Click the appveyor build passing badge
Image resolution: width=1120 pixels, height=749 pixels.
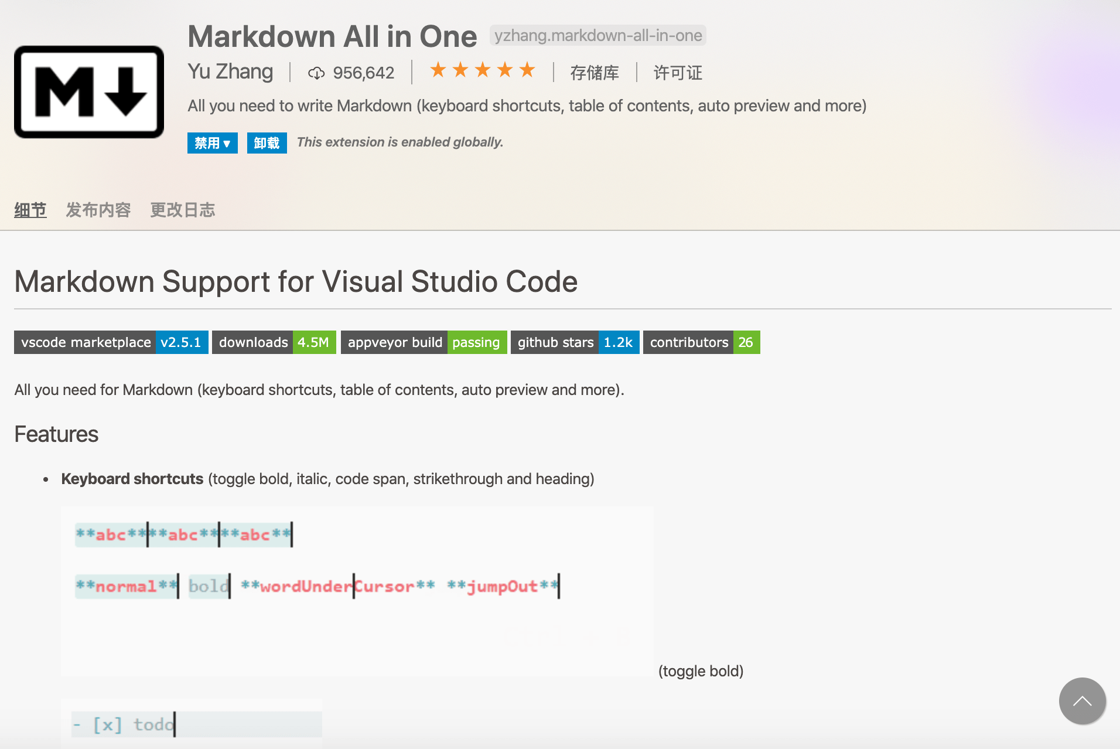point(424,342)
